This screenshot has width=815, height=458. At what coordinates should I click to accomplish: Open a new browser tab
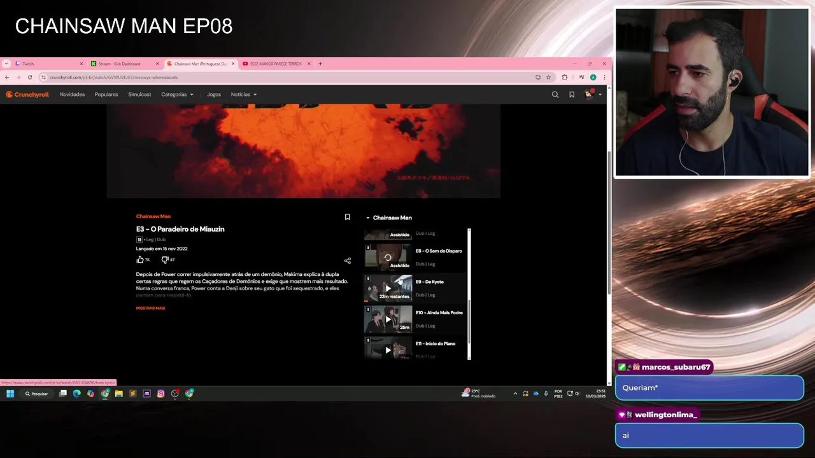[x=320, y=64]
